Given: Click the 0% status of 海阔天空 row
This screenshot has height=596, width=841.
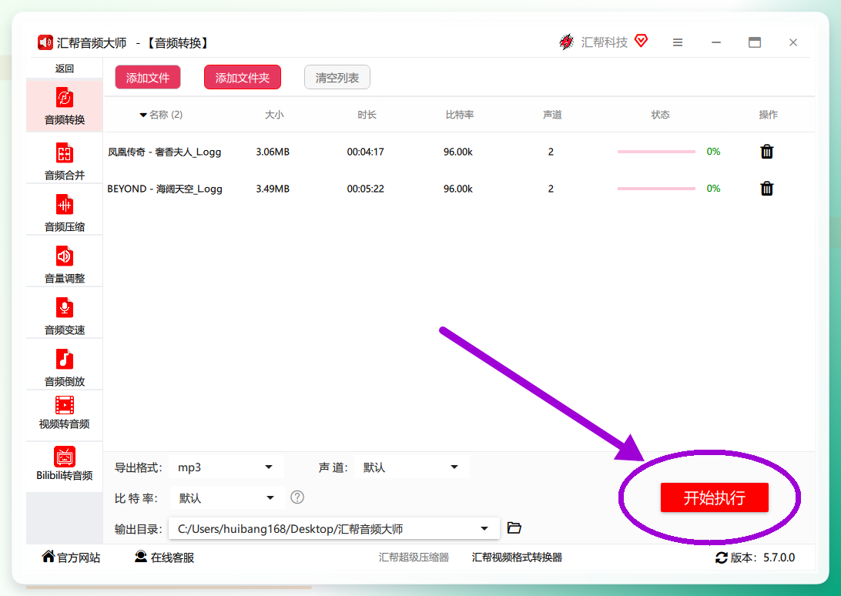Looking at the screenshot, I should click(x=713, y=189).
